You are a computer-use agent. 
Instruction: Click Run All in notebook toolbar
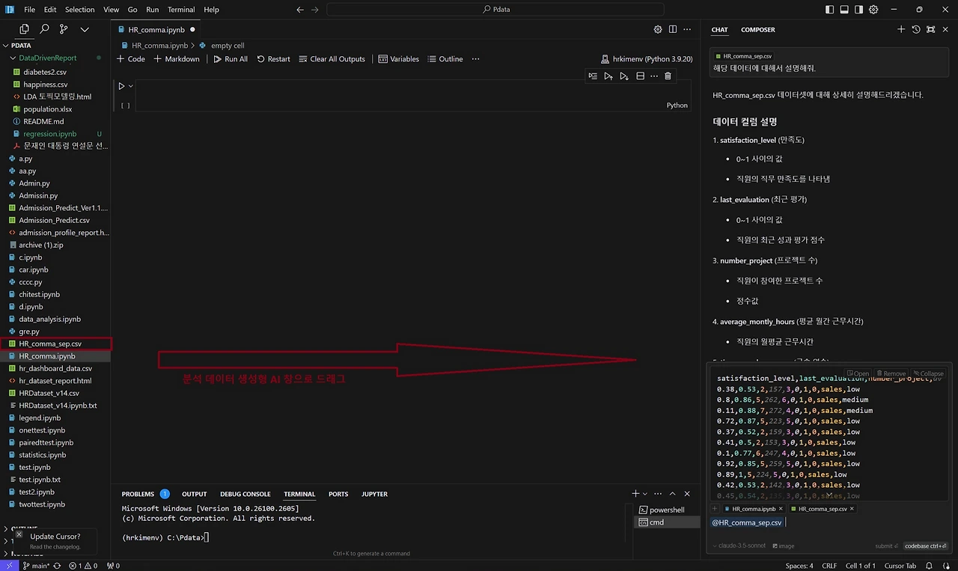(x=230, y=59)
